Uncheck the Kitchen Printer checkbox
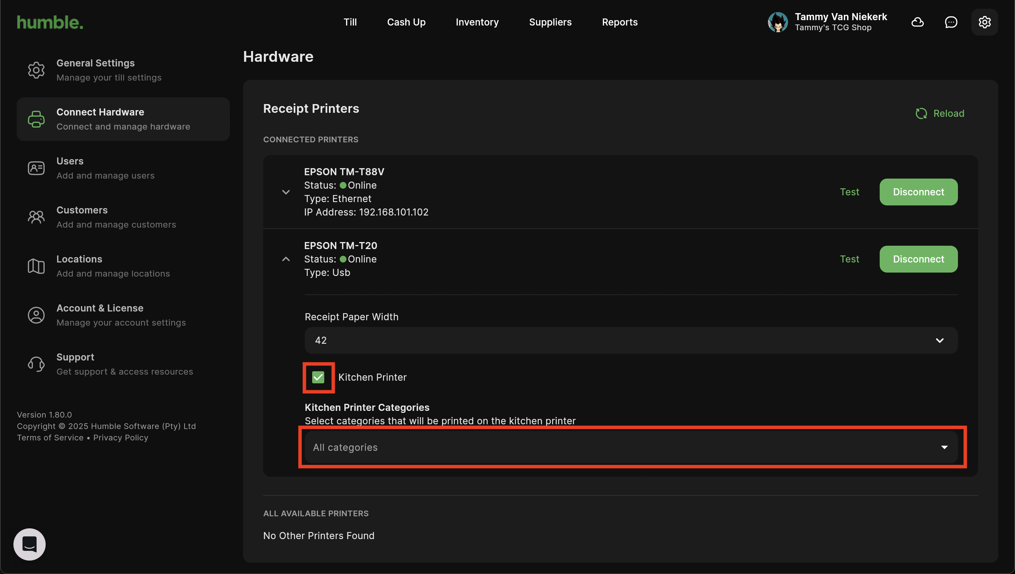Screen dimensions: 1015x574 [x=318, y=377]
